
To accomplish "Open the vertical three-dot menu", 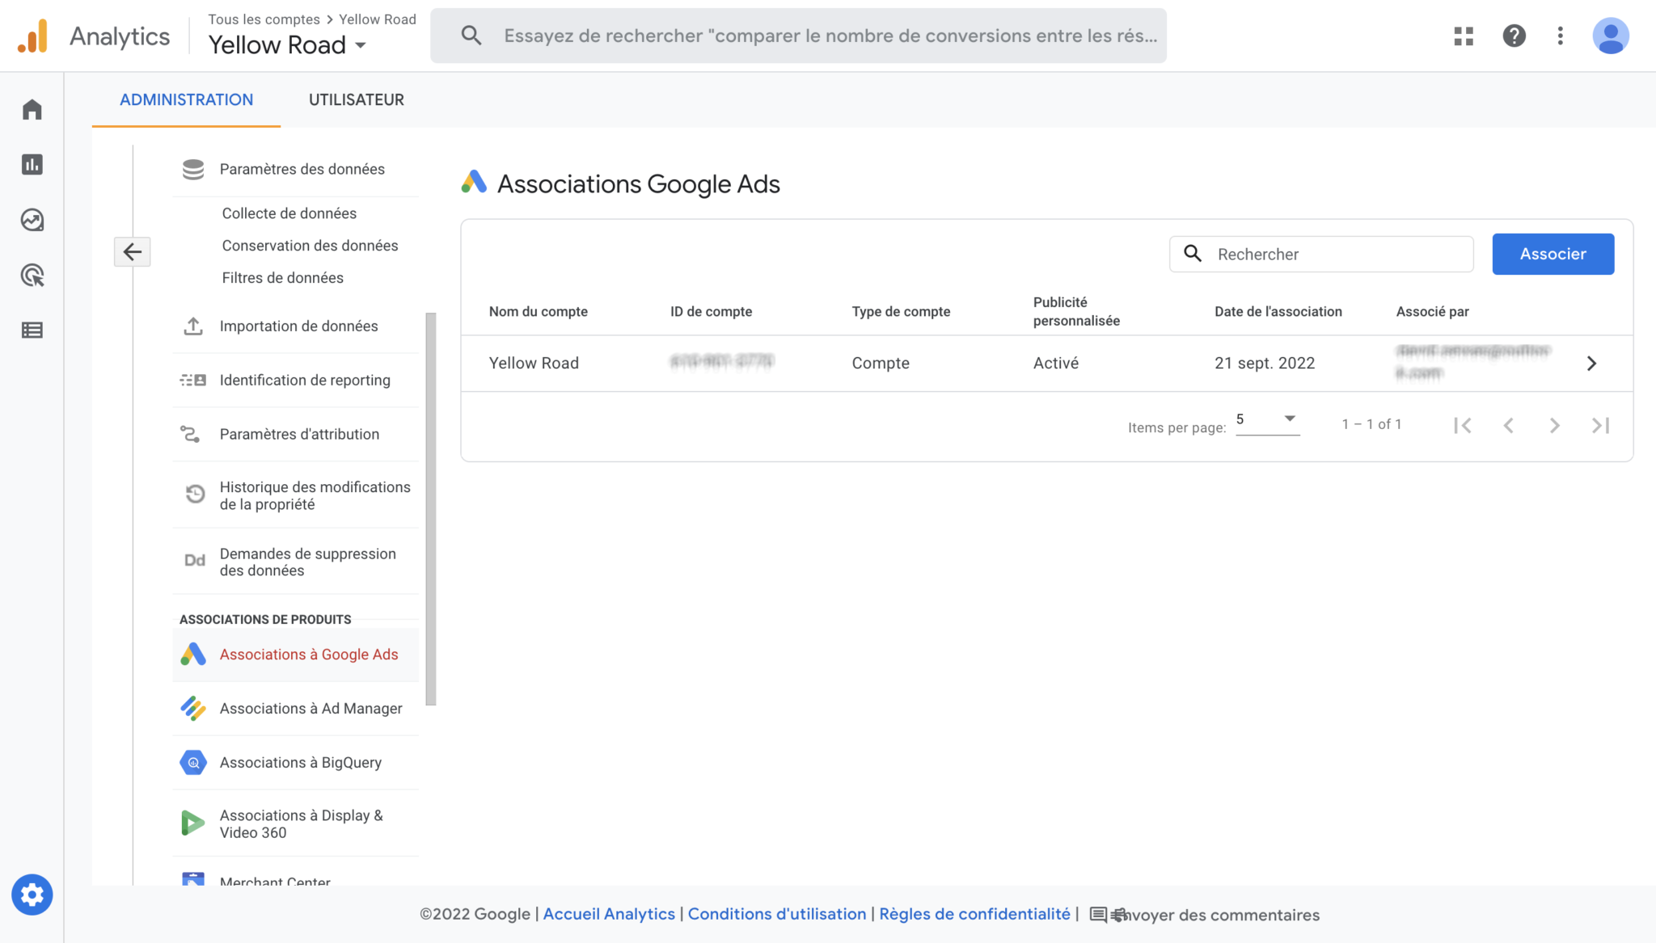I will tap(1561, 36).
